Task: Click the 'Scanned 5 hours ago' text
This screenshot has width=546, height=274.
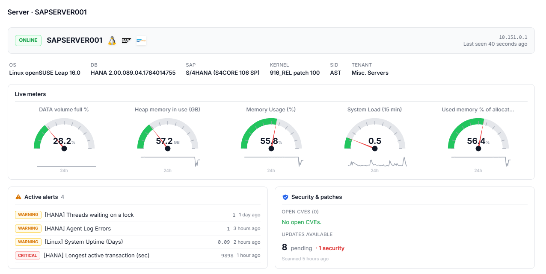Action: pyautogui.click(x=305, y=259)
